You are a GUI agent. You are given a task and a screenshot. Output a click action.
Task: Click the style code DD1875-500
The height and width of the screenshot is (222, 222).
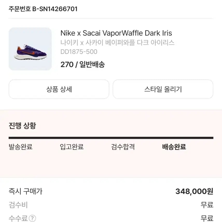point(79,52)
